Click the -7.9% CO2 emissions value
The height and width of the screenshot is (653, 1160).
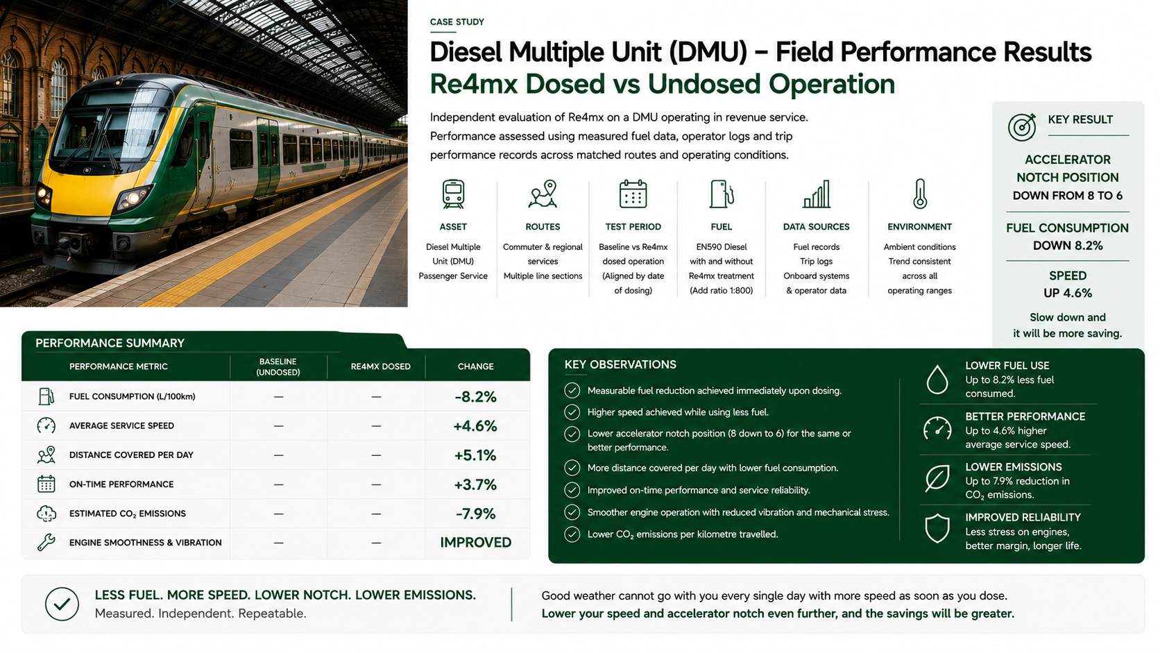476,514
